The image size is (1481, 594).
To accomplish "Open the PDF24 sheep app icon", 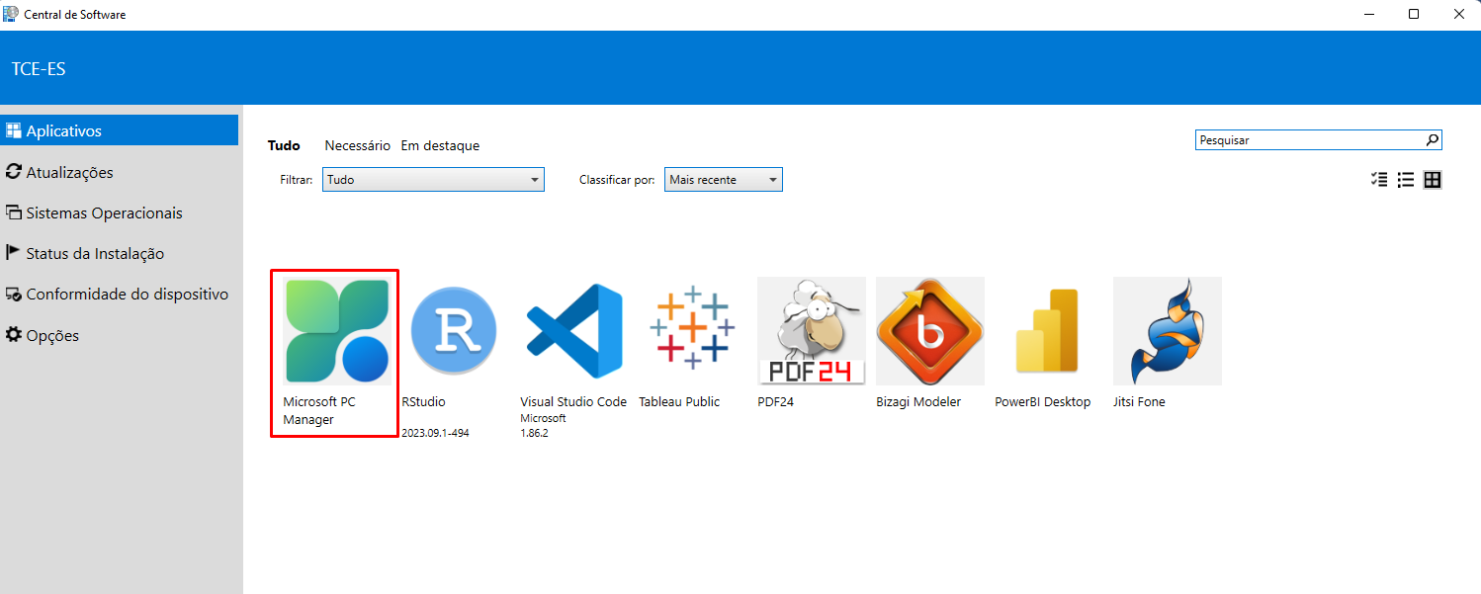I will click(x=811, y=331).
